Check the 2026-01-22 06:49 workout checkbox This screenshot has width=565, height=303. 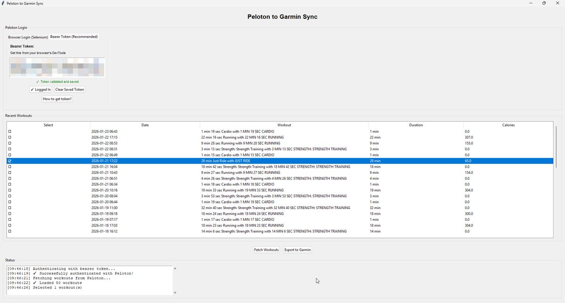(x=9, y=155)
